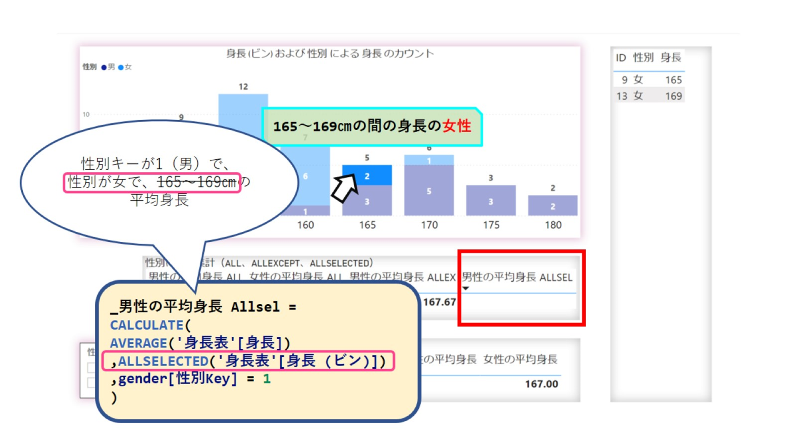The height and width of the screenshot is (448, 797).
Task: Select table row with ID 13
Action: [649, 96]
